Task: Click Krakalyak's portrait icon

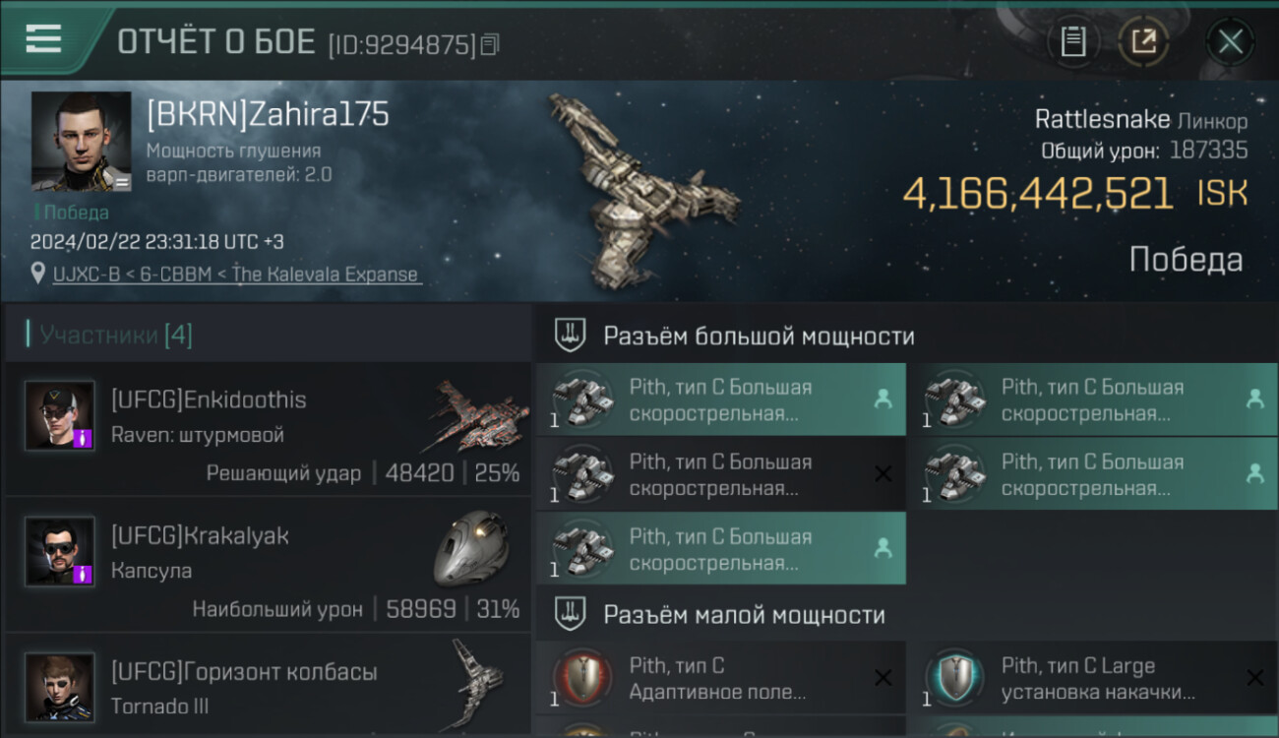Action: [x=60, y=551]
